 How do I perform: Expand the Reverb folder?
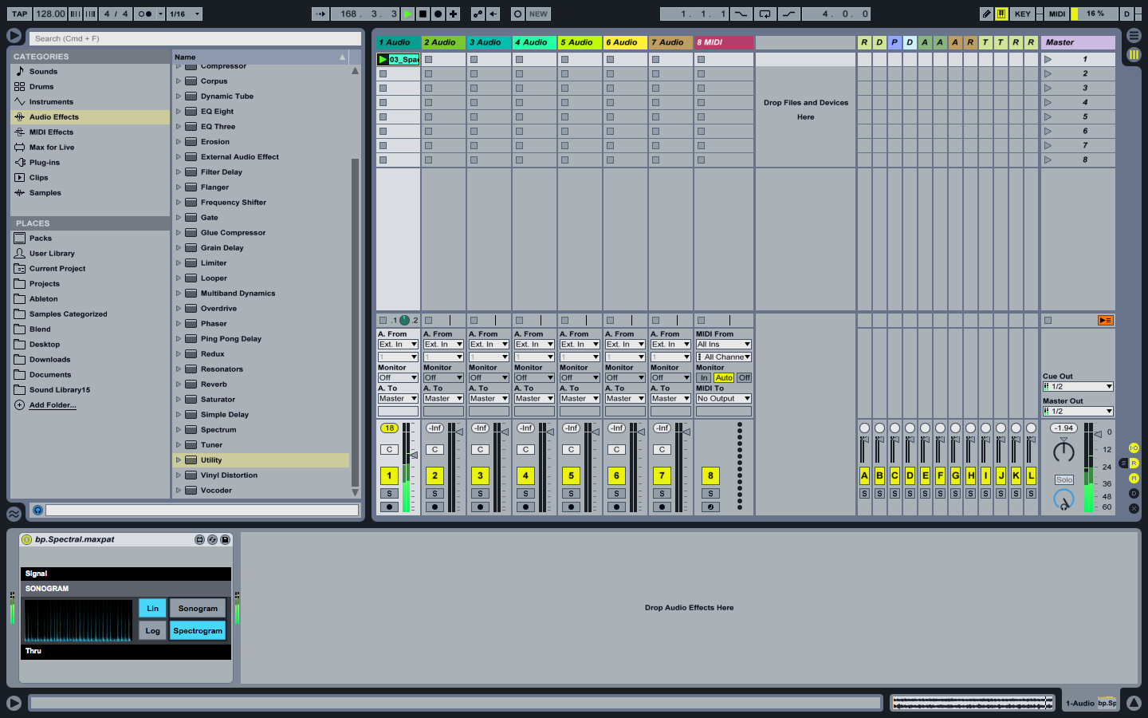[x=179, y=385]
